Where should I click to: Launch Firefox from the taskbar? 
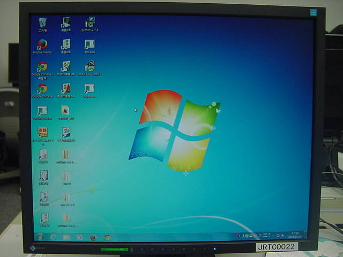pos(93,237)
